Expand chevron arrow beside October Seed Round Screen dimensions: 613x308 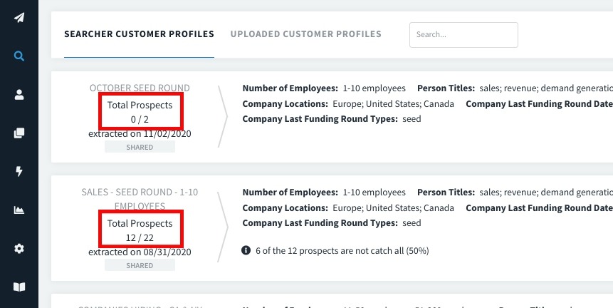[x=223, y=117]
